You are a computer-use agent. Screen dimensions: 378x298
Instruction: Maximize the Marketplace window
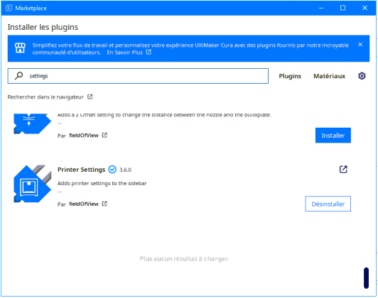[342, 8]
